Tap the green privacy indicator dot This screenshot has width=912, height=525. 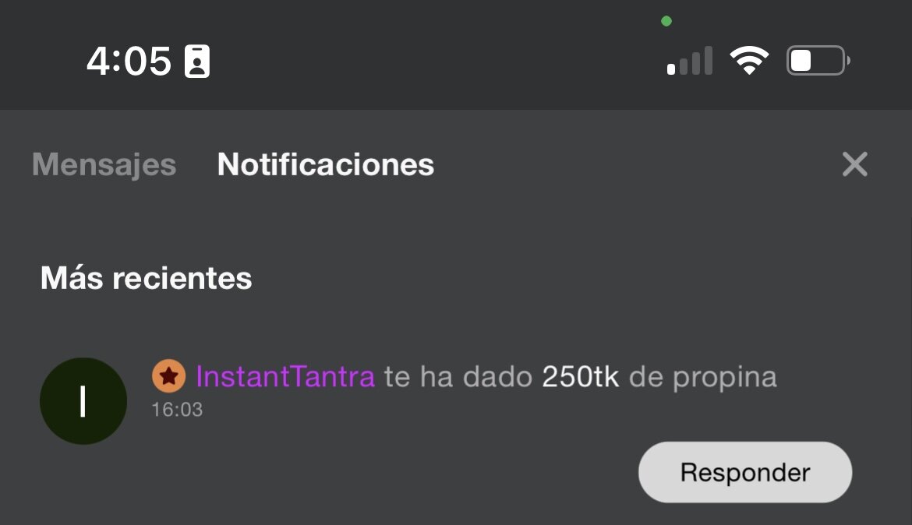point(666,21)
